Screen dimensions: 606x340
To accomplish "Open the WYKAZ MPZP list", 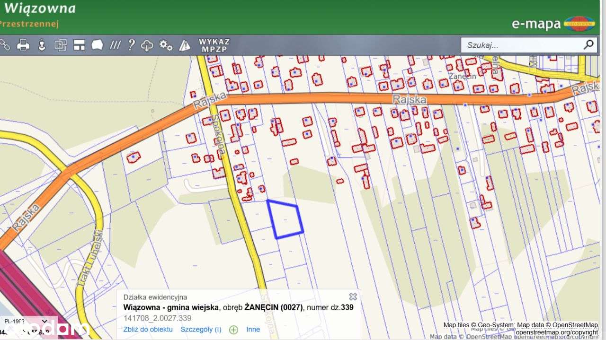I will coord(214,45).
